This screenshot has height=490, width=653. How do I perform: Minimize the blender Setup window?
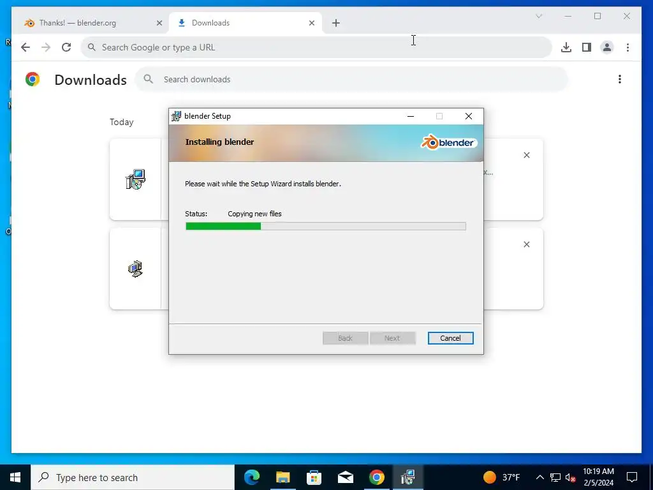(x=410, y=116)
